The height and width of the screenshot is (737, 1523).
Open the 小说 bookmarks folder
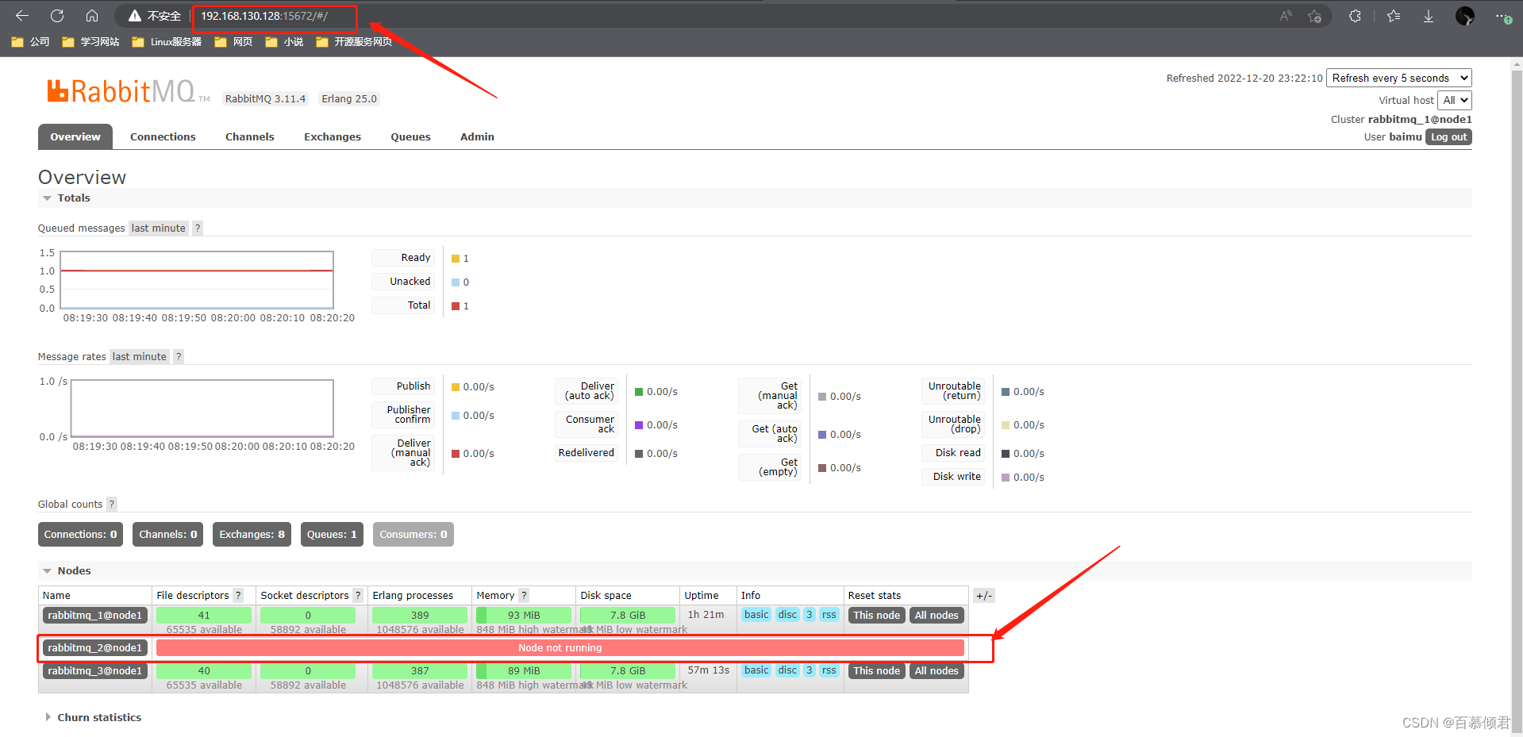(x=284, y=42)
